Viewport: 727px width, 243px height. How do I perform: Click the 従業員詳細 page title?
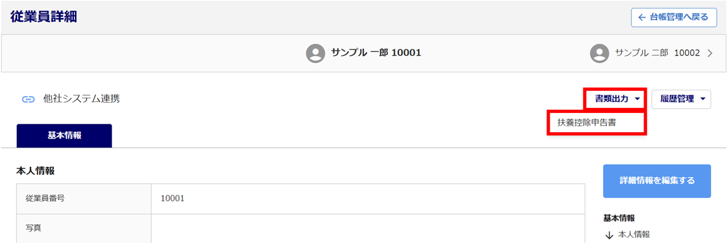(x=44, y=17)
